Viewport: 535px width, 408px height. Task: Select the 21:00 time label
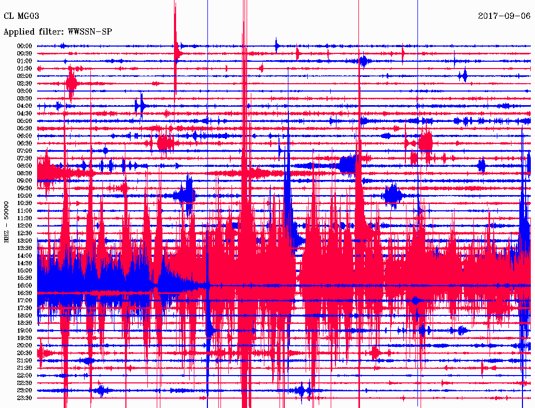coord(25,360)
